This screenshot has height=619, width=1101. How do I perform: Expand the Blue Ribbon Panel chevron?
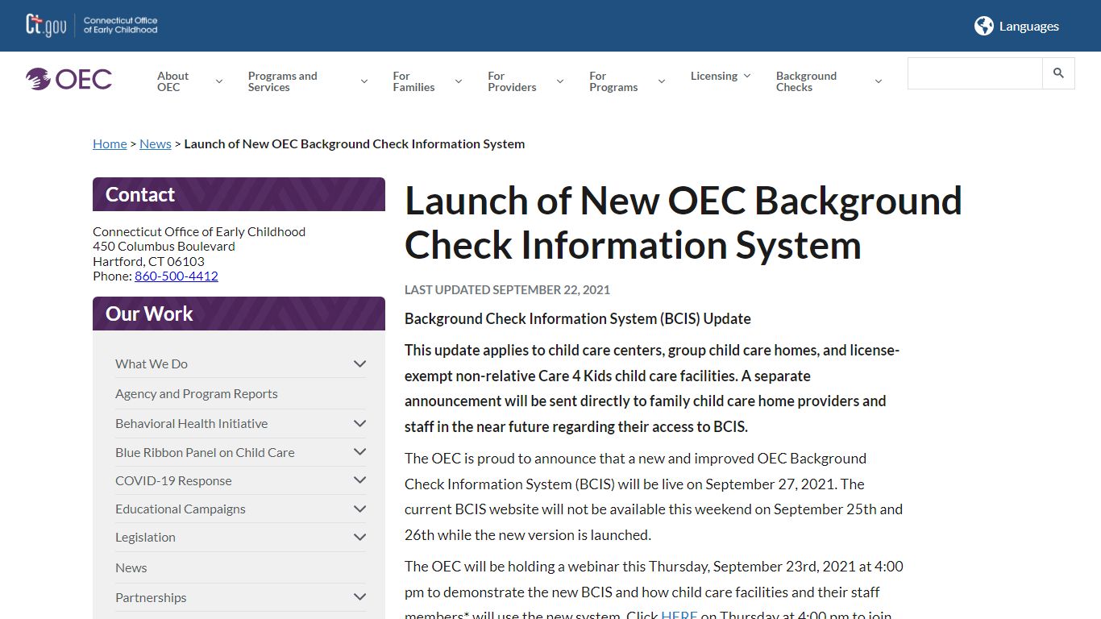coord(359,452)
